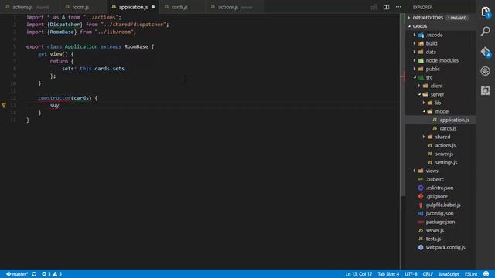Click the .gitignore file icon
Viewport: 495px width, 278px height.
(421, 196)
